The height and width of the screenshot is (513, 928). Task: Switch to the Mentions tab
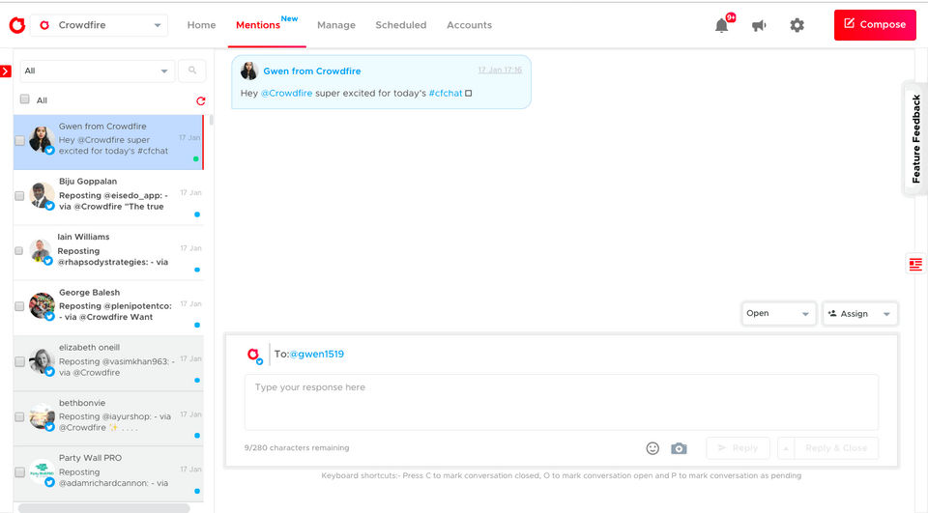[x=258, y=25]
